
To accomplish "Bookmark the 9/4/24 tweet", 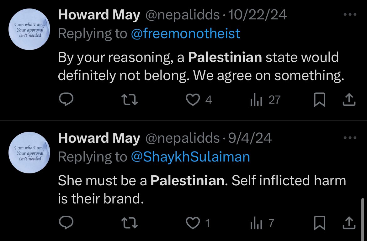I will coord(320,223).
